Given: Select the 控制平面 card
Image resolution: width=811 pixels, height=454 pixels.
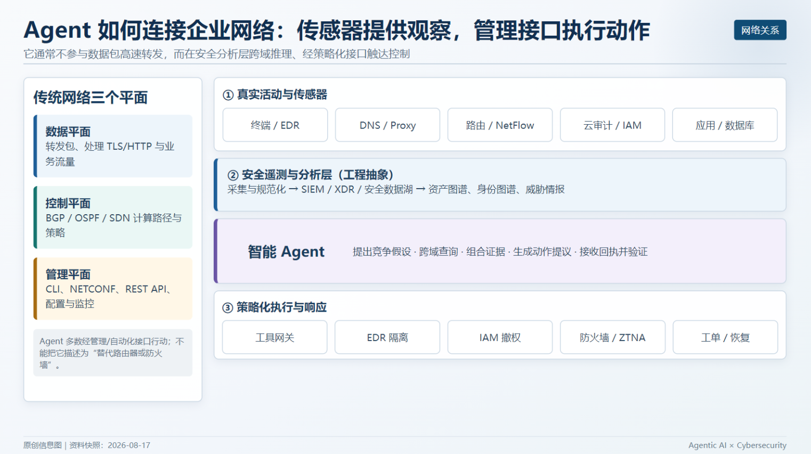Looking at the screenshot, I should (x=113, y=217).
